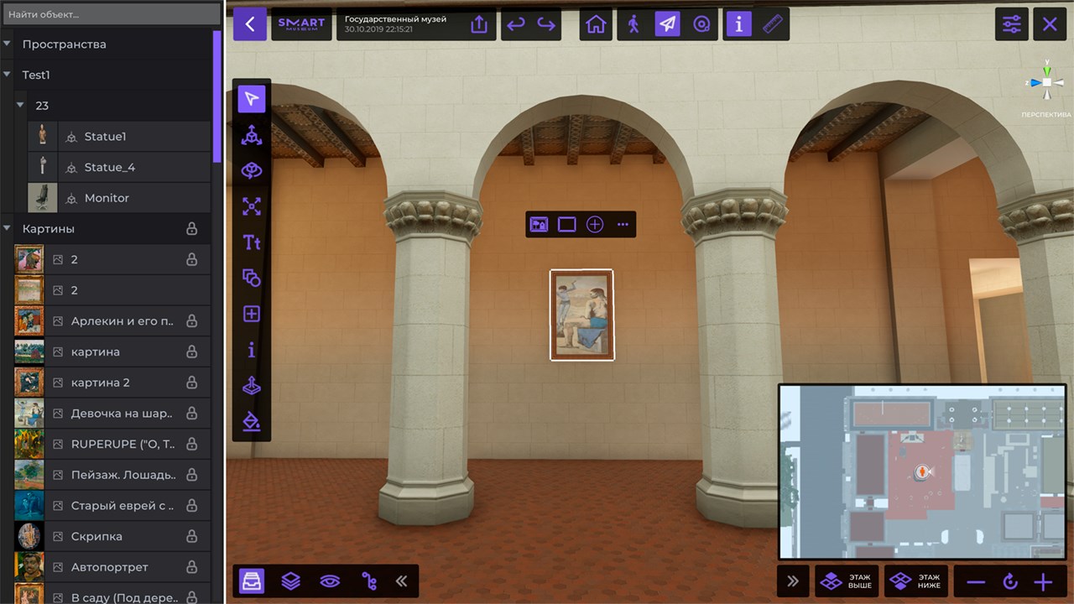Click the SMART Museum logo
1074x604 pixels.
click(301, 24)
